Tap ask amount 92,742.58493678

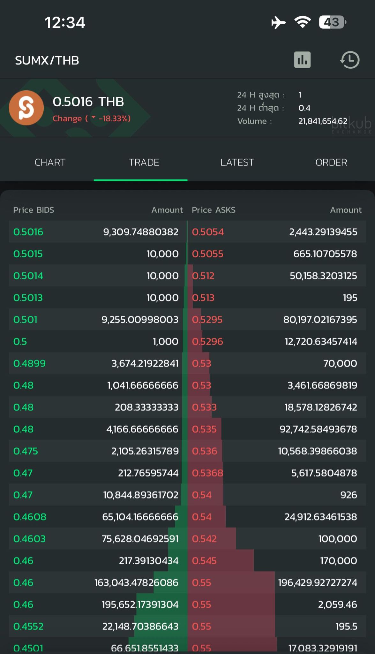pyautogui.click(x=319, y=429)
